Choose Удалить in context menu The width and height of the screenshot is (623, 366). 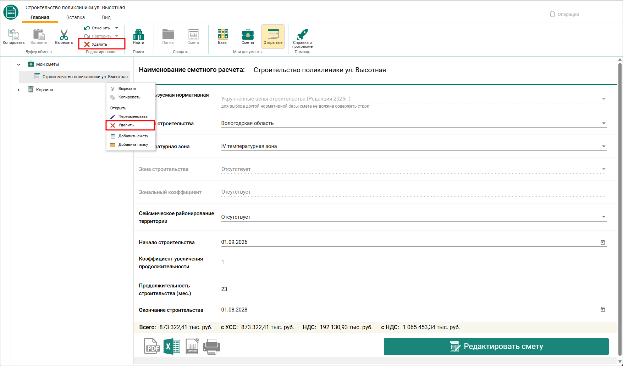pyautogui.click(x=131, y=125)
